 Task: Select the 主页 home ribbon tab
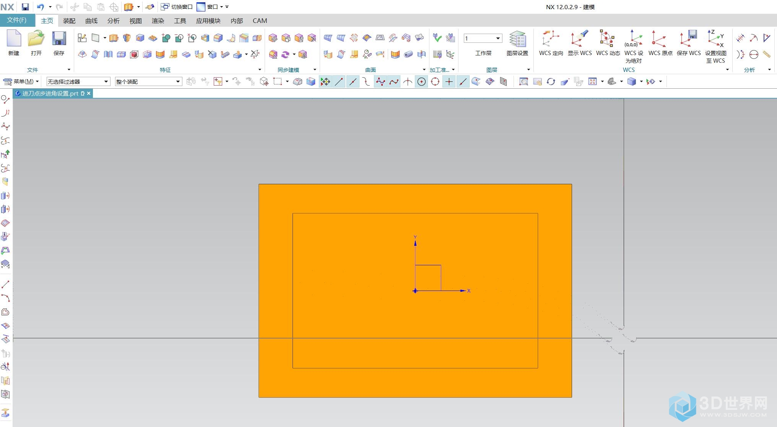point(47,21)
